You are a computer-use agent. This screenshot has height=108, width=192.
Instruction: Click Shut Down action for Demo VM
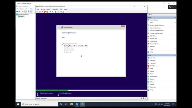point(154,66)
